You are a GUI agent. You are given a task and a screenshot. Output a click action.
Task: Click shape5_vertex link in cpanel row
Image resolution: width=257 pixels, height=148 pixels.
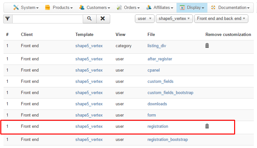tap(89, 70)
